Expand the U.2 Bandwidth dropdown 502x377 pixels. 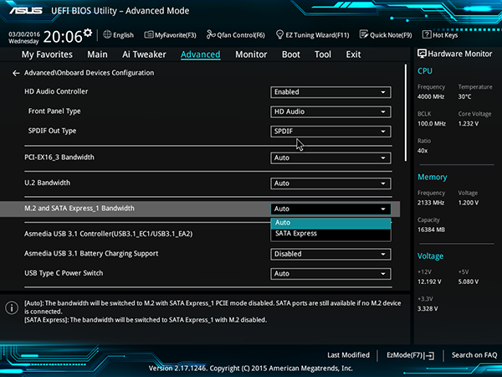[x=330, y=183]
